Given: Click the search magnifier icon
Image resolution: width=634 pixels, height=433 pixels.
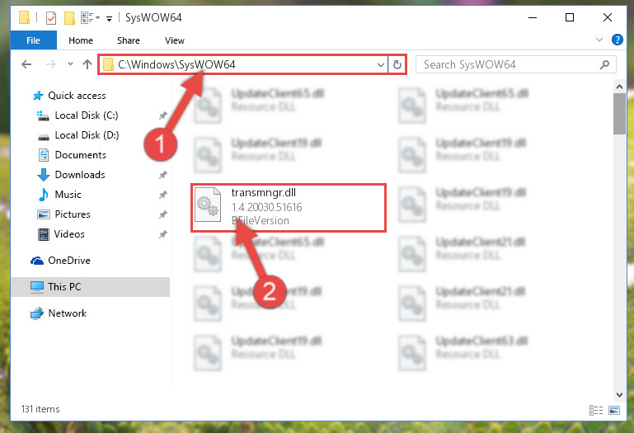Looking at the screenshot, I should point(604,65).
